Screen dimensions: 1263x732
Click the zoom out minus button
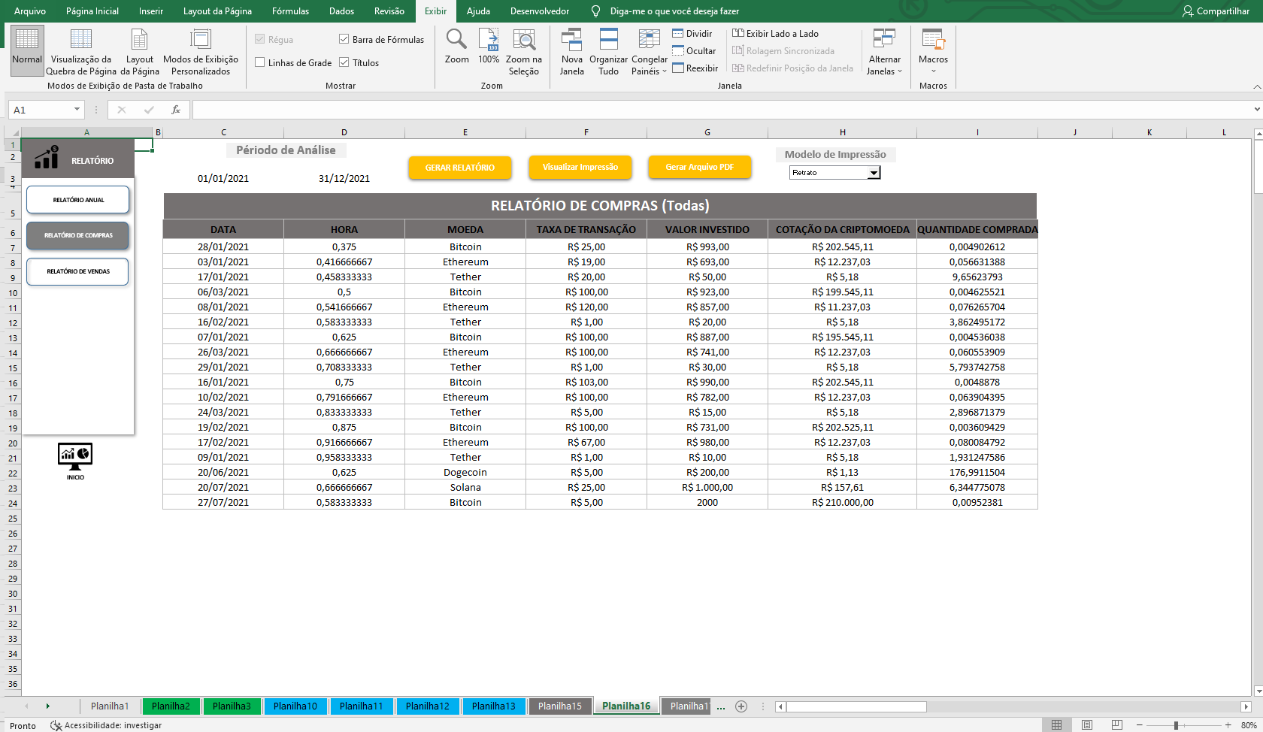(x=1139, y=725)
